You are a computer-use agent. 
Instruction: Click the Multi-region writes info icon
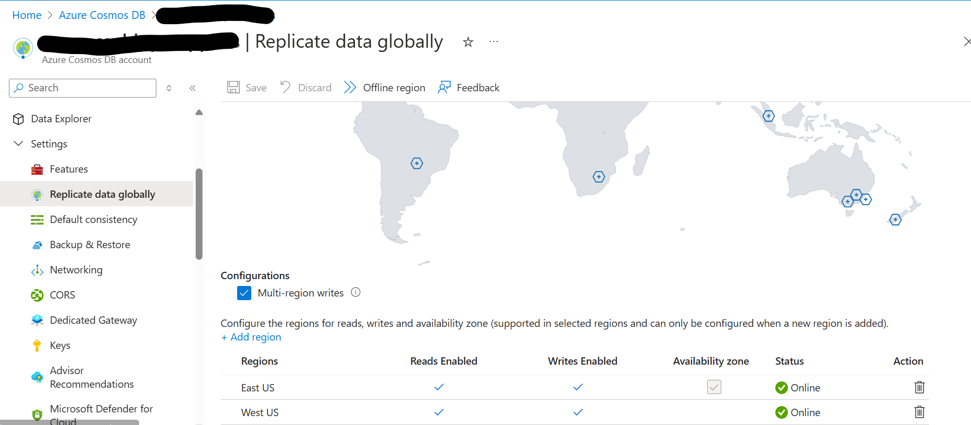[x=356, y=292]
